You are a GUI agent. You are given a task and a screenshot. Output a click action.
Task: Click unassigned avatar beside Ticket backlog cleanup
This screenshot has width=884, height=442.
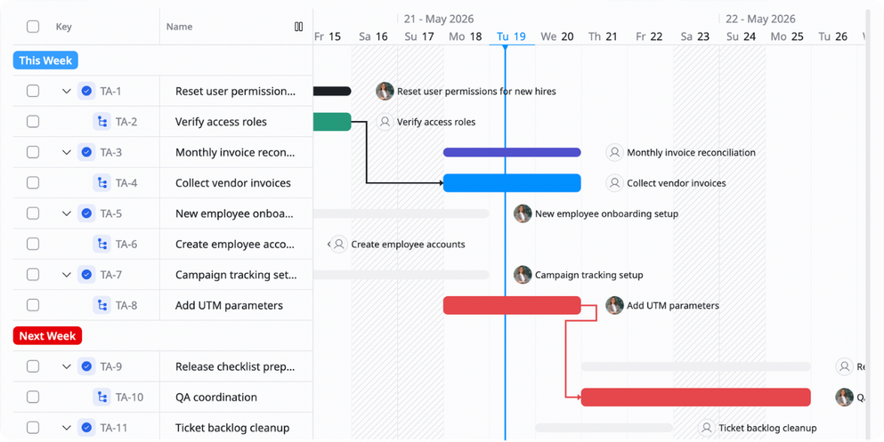point(707,428)
